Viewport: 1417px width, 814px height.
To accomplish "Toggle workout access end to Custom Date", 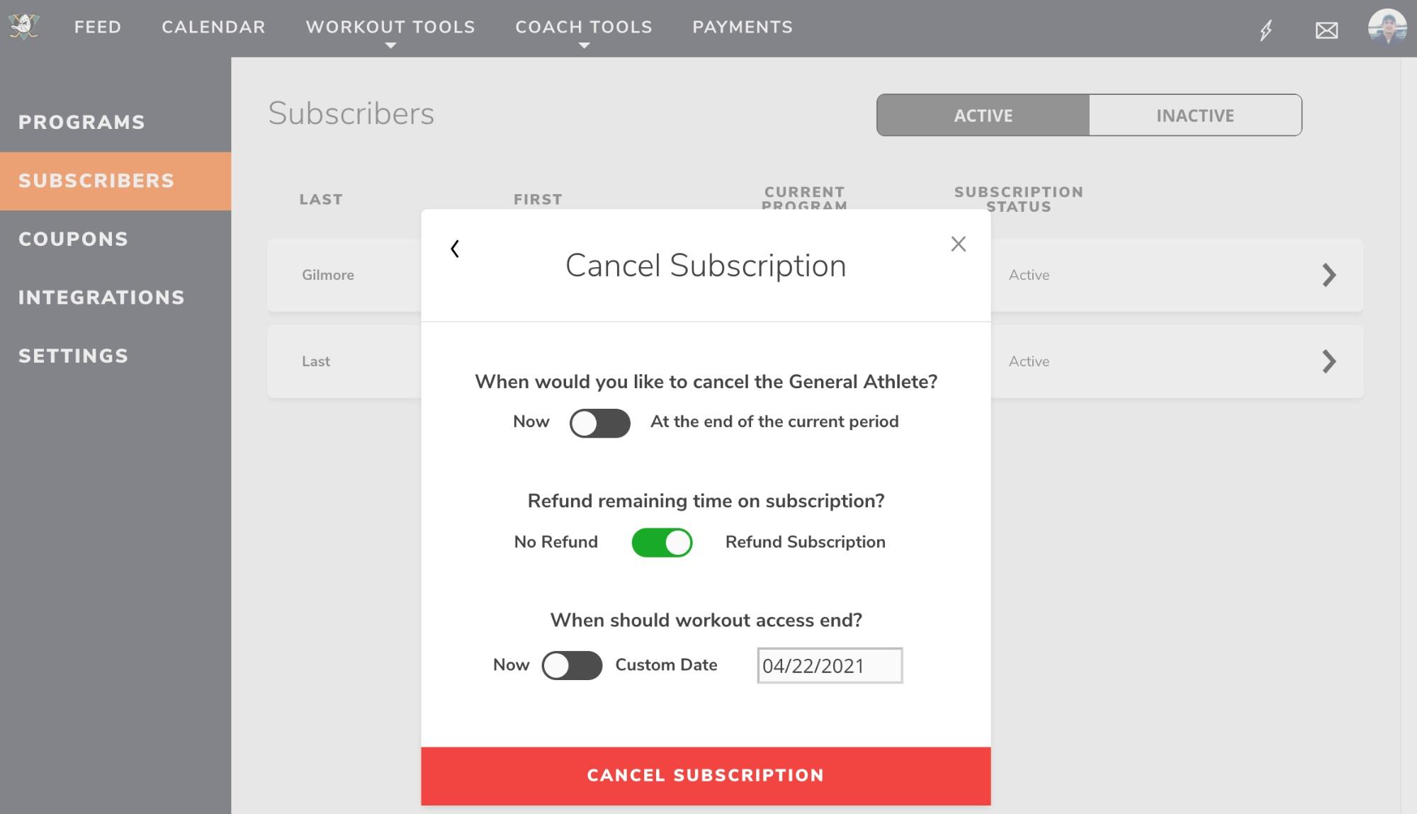I will pyautogui.click(x=572, y=665).
